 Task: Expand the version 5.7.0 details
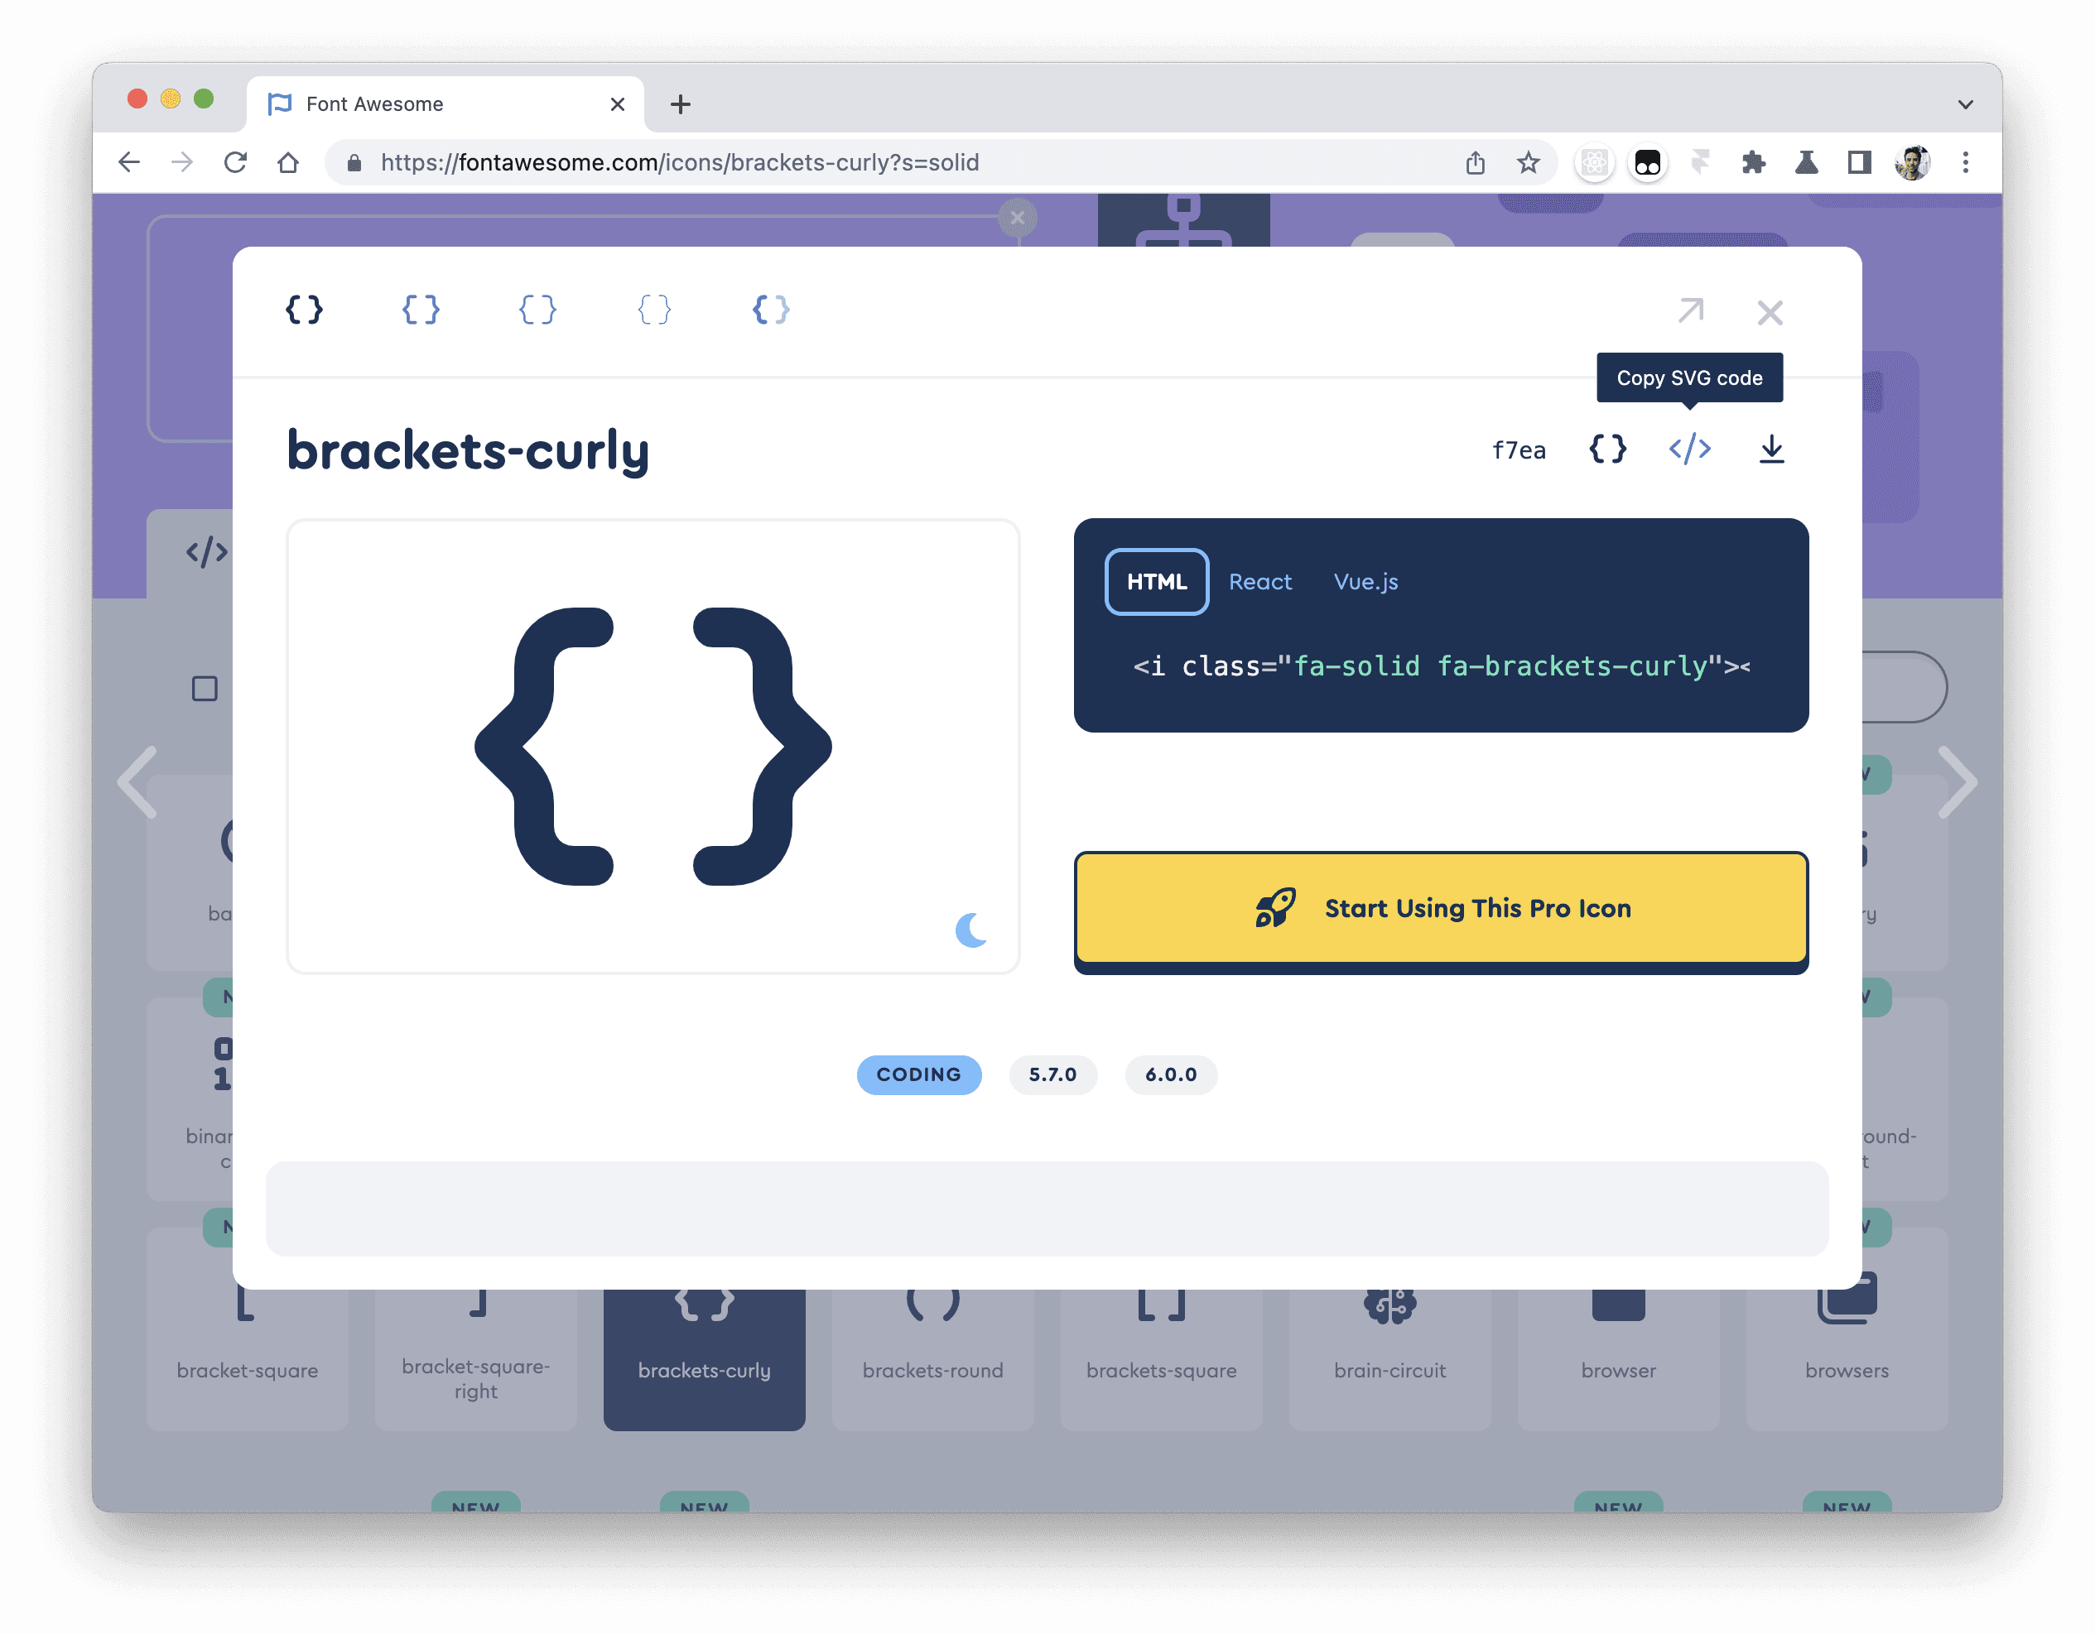(1051, 1073)
